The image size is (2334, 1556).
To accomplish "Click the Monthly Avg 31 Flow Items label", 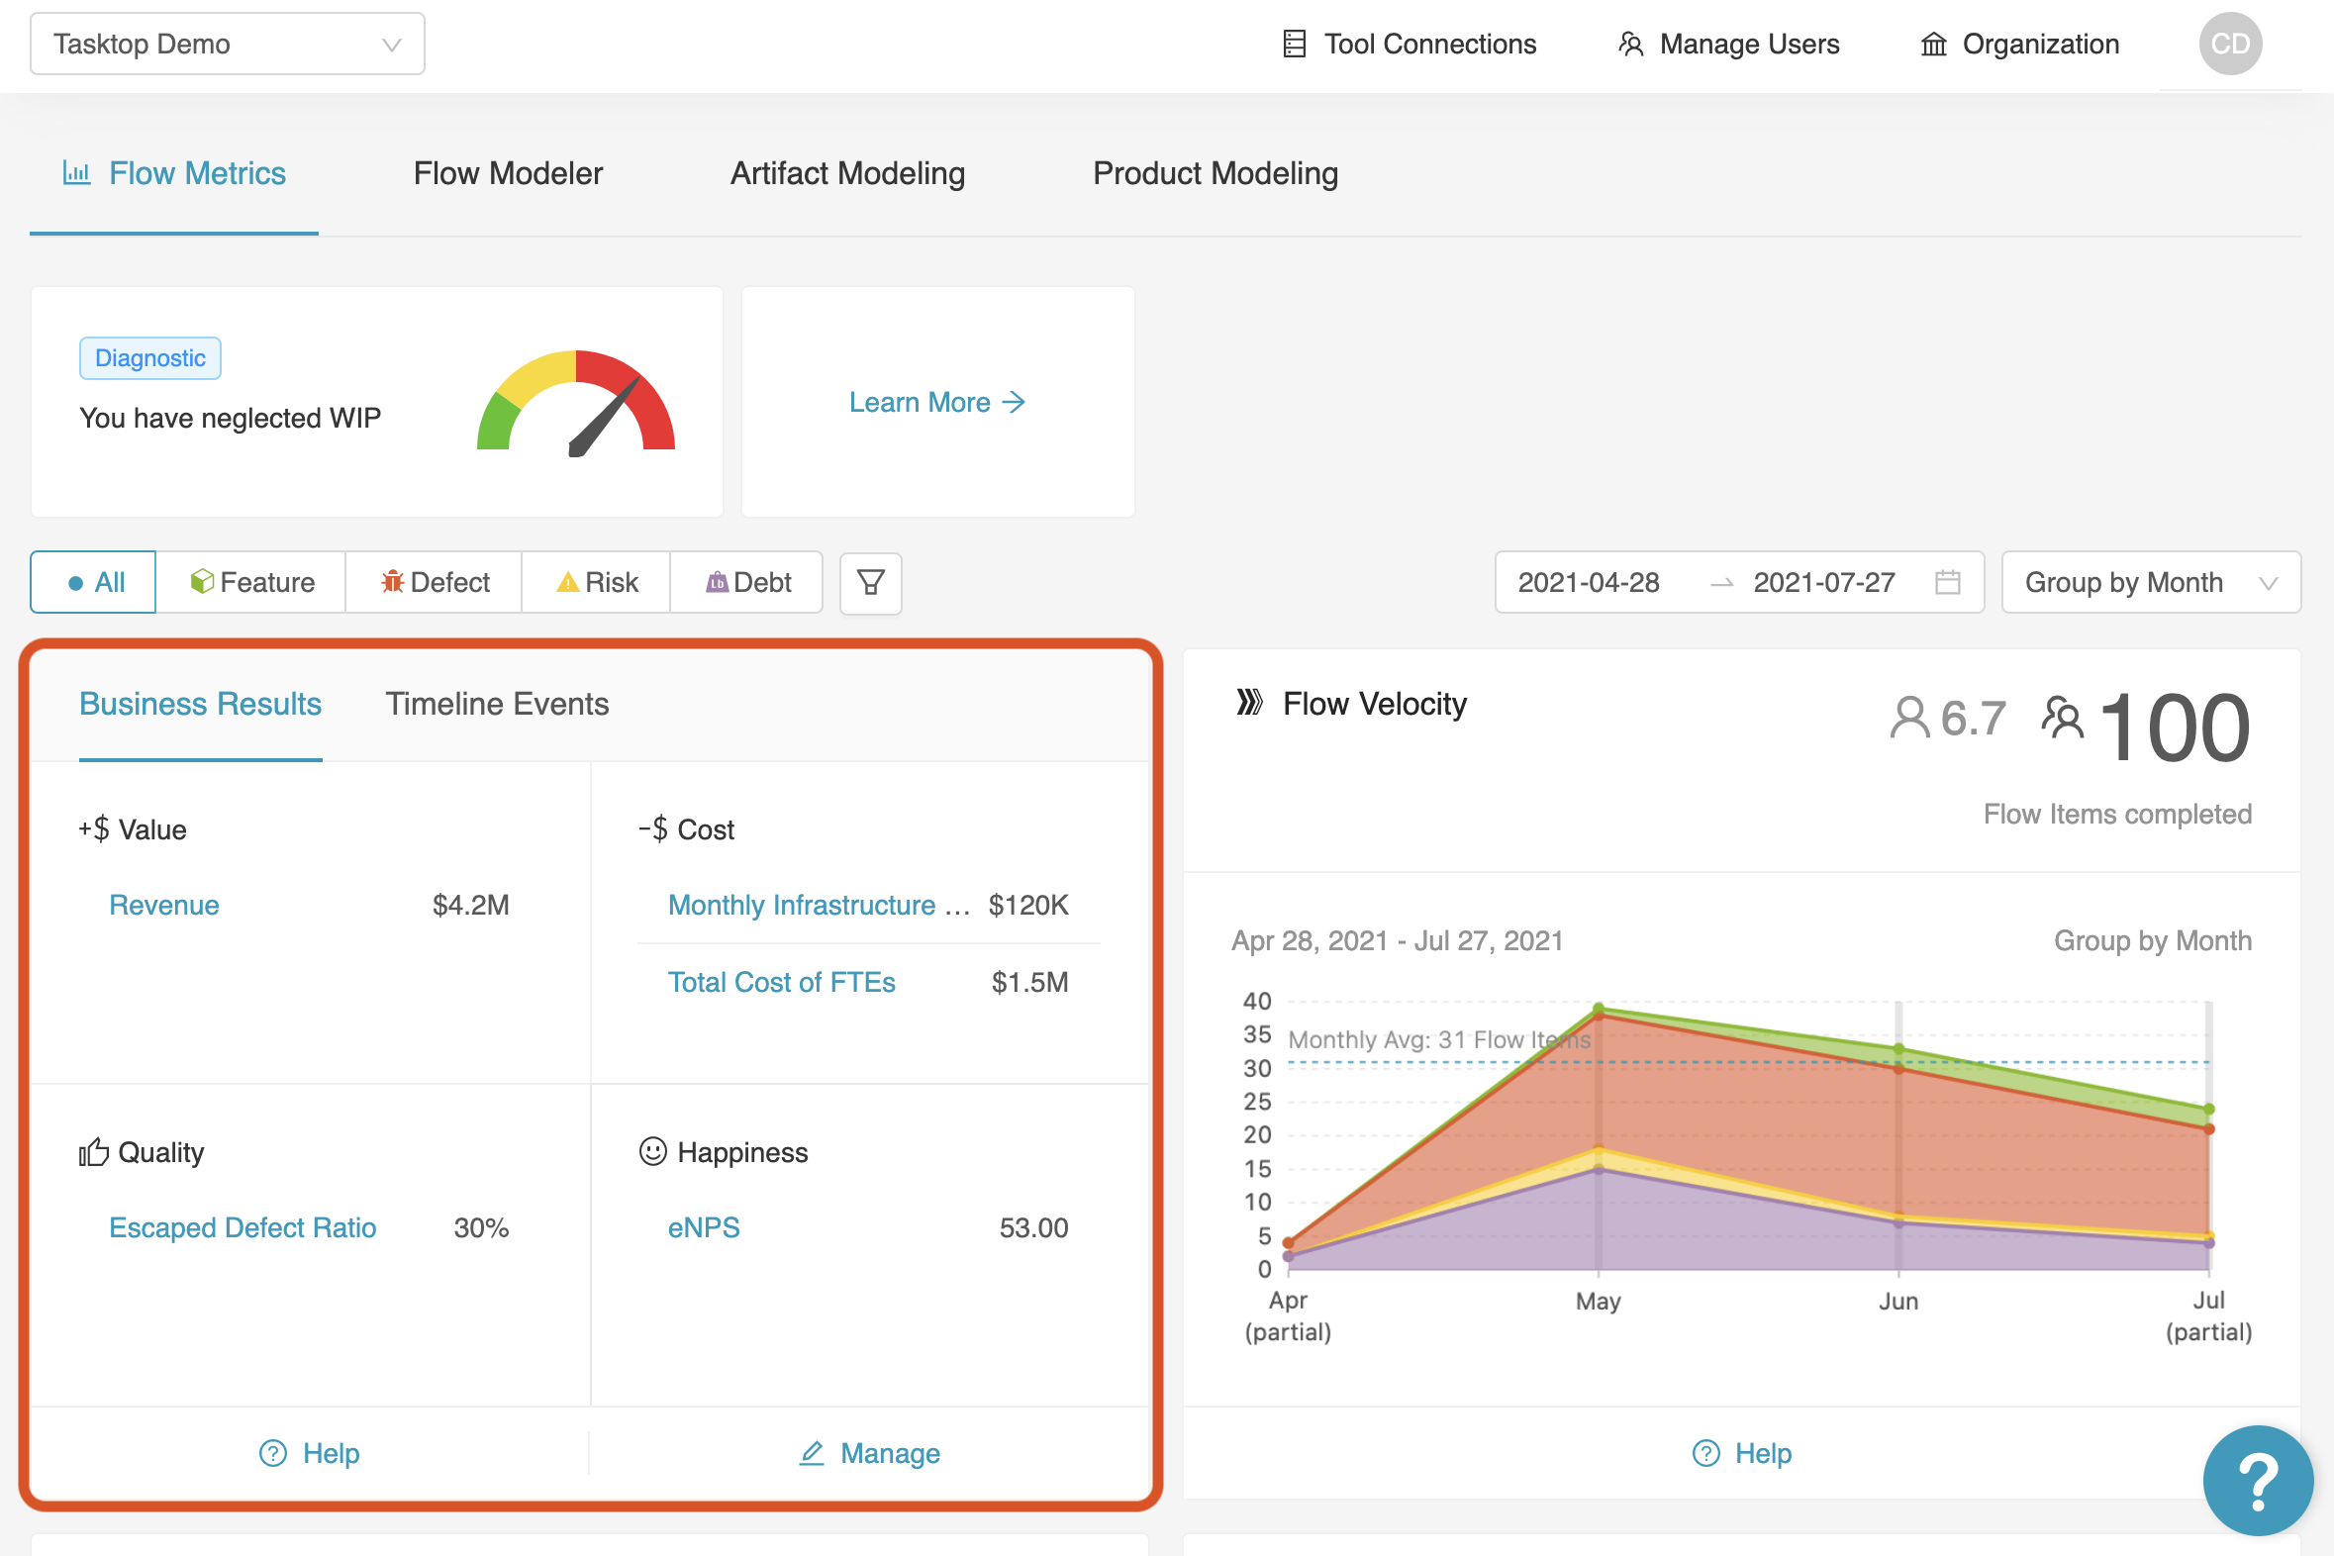I will coord(1439,1039).
